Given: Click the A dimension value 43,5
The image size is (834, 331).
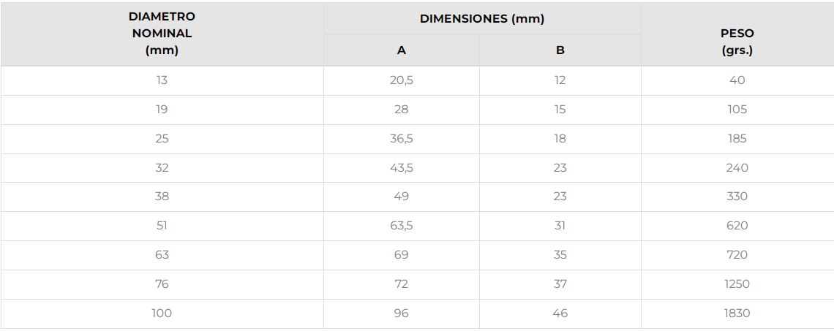Looking at the screenshot, I should pyautogui.click(x=401, y=168).
